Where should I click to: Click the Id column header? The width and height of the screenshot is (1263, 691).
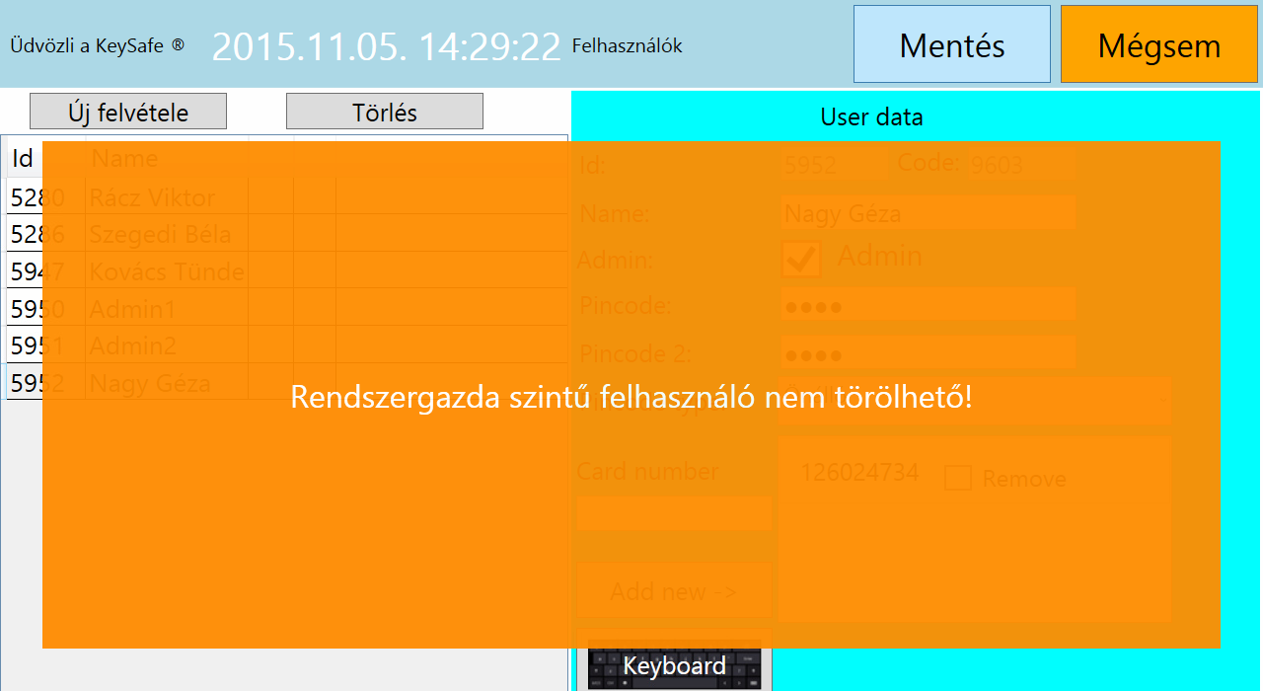tap(45, 158)
